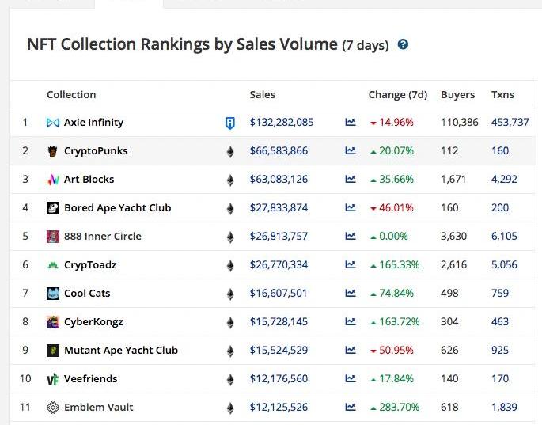Sort the table by the Sales column header
The height and width of the screenshot is (425, 542).
pos(262,94)
